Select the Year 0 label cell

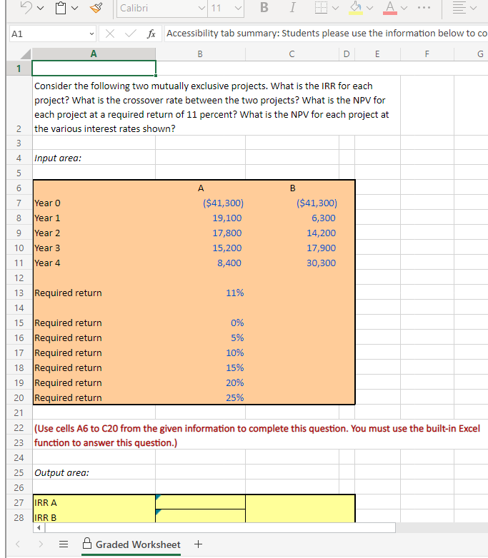click(x=94, y=203)
